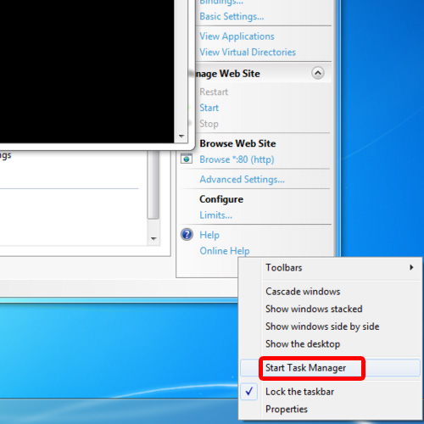Click the Toolbars submenu arrow
Image resolution: width=424 pixels, height=424 pixels.
(411, 267)
